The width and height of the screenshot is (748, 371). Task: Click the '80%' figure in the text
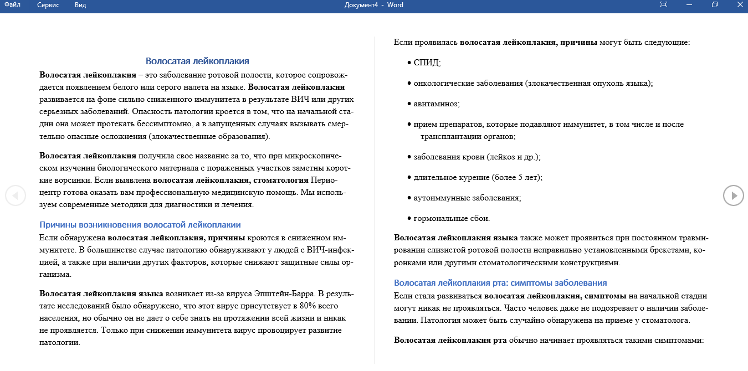tap(307, 306)
